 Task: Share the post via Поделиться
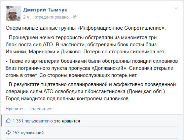pos(40,109)
